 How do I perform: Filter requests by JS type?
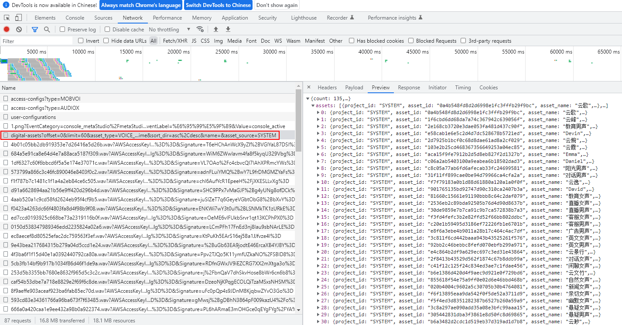[x=194, y=41]
